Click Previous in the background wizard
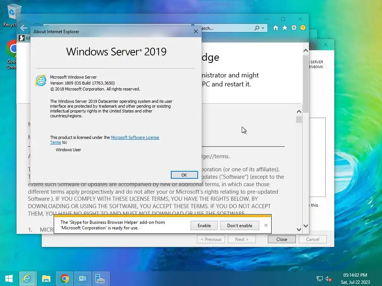 tap(211, 239)
